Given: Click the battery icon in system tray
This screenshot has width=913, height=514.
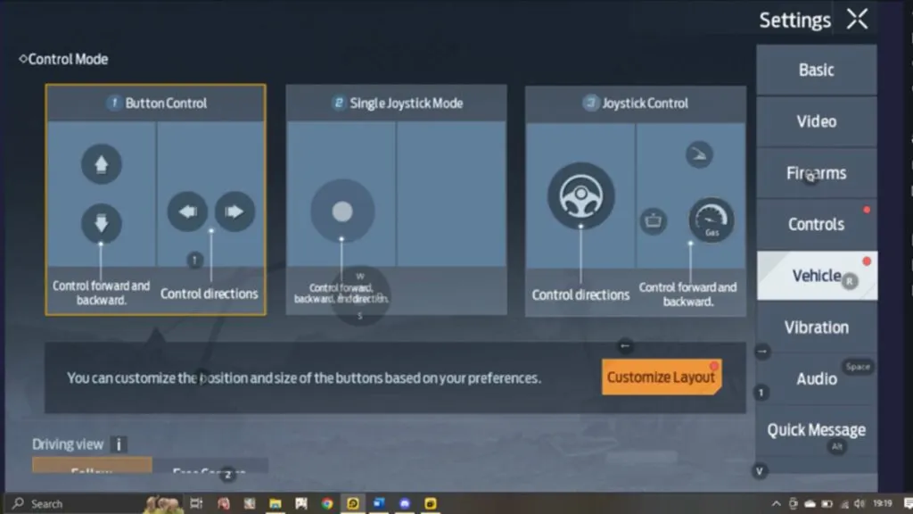Looking at the screenshot, I should [x=827, y=503].
